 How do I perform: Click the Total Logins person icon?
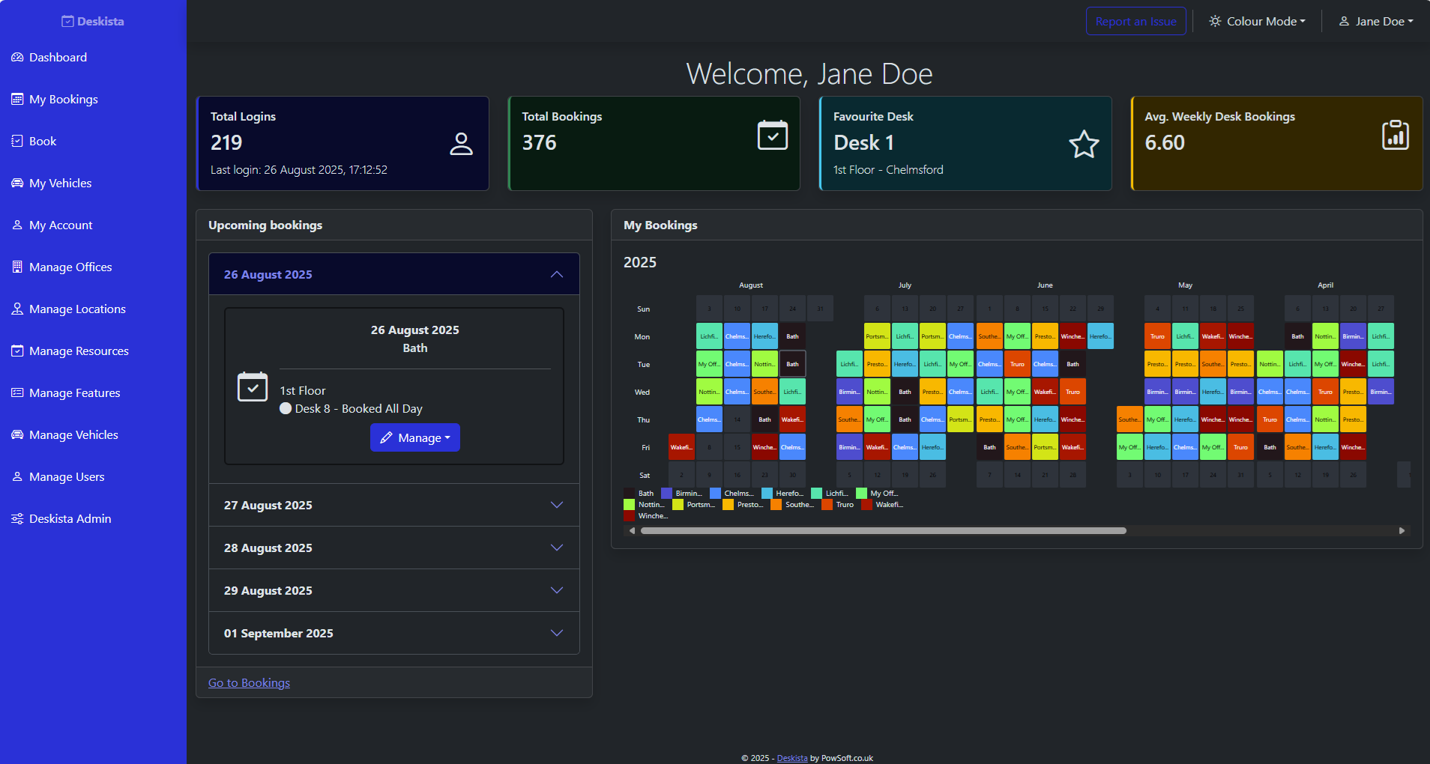pos(461,144)
